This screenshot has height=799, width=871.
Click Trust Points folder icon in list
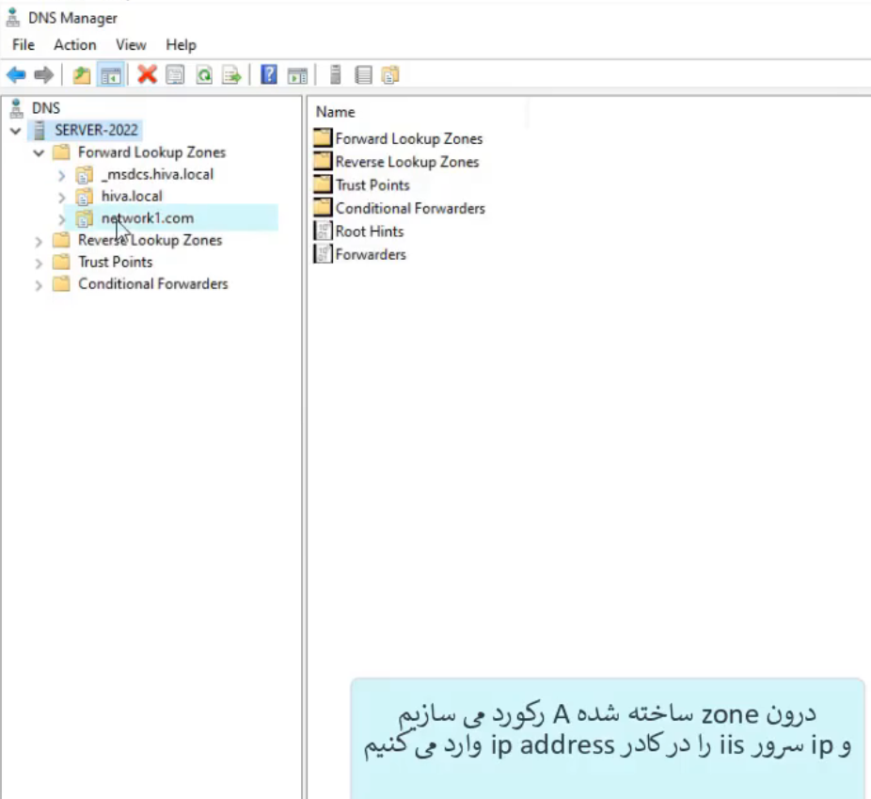323,184
